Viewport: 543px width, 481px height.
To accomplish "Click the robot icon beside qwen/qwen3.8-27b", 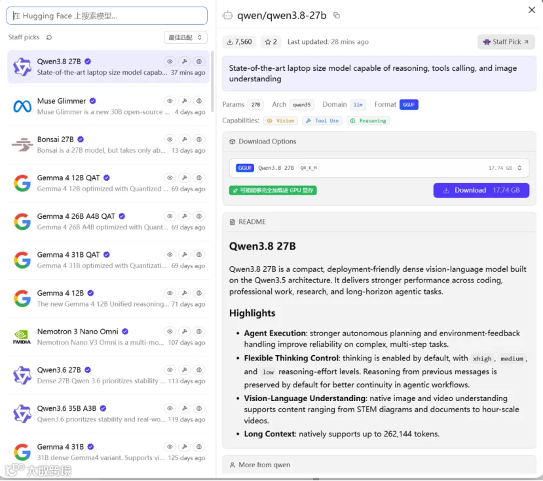I will point(227,15).
